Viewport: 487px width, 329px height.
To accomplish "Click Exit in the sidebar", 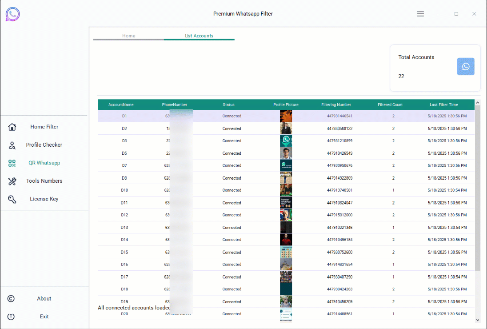I will (x=44, y=317).
